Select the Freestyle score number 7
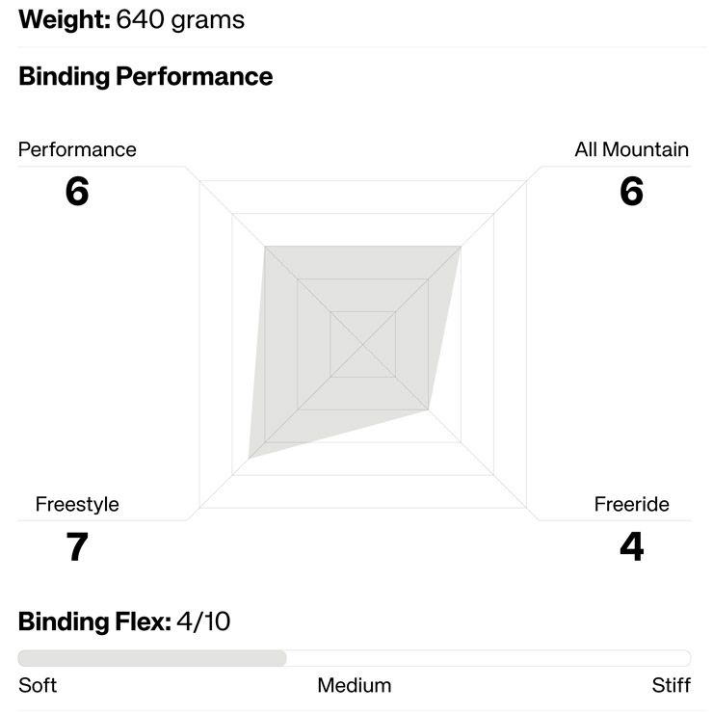Viewport: 713px width, 713px height. coord(77,547)
